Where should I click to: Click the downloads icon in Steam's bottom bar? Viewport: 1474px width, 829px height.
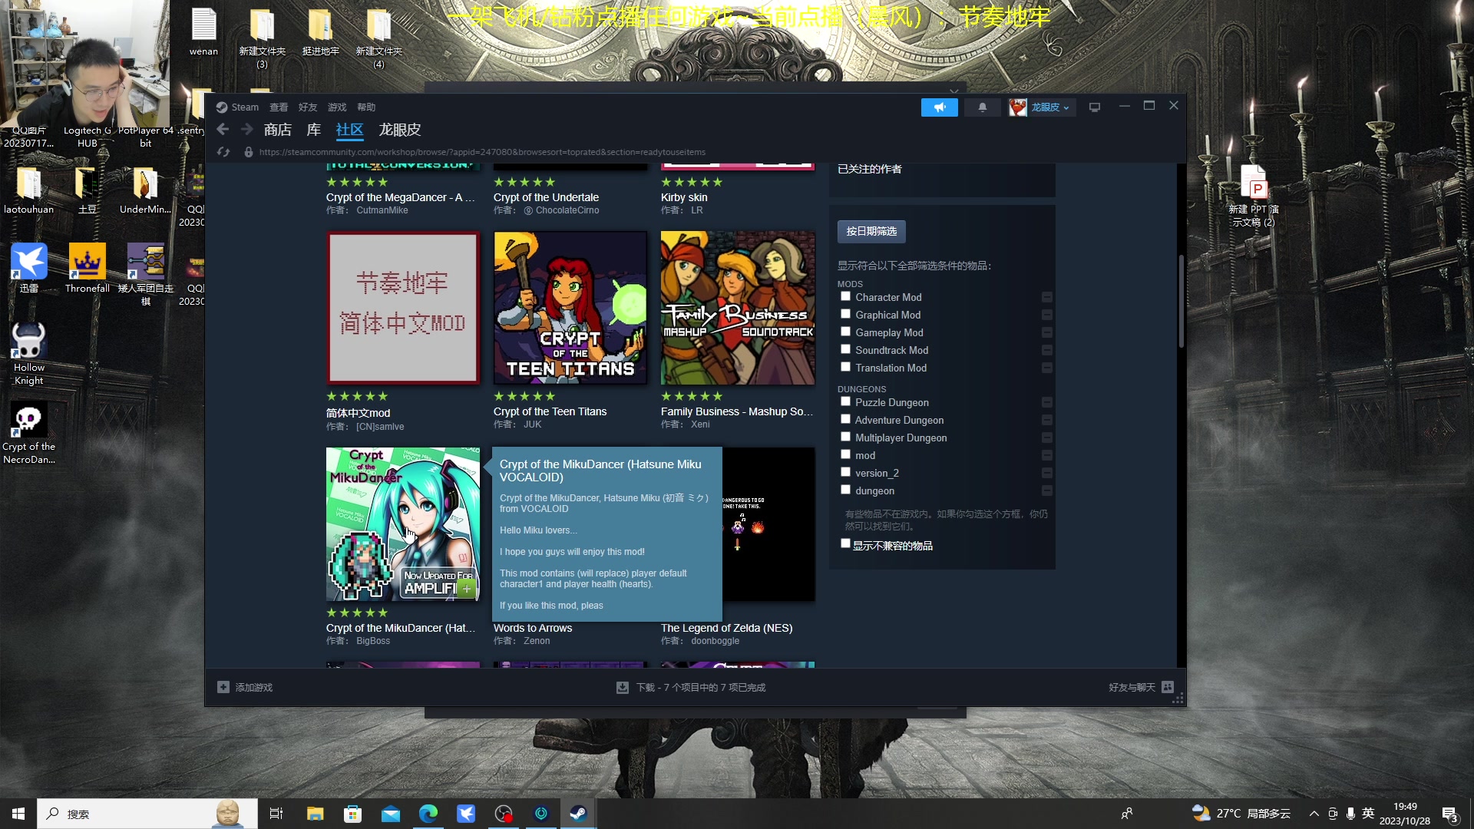click(623, 688)
